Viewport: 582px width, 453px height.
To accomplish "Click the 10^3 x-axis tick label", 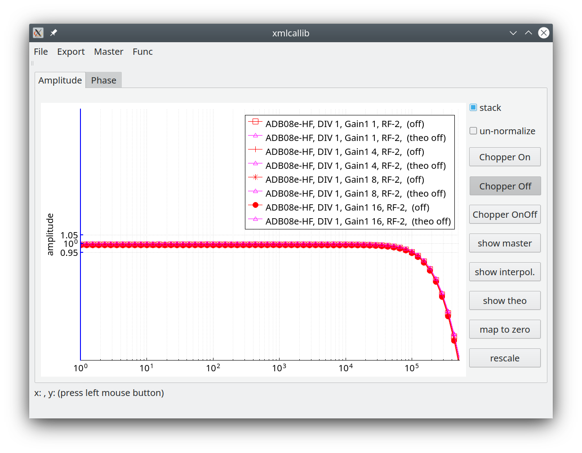I will point(279,368).
